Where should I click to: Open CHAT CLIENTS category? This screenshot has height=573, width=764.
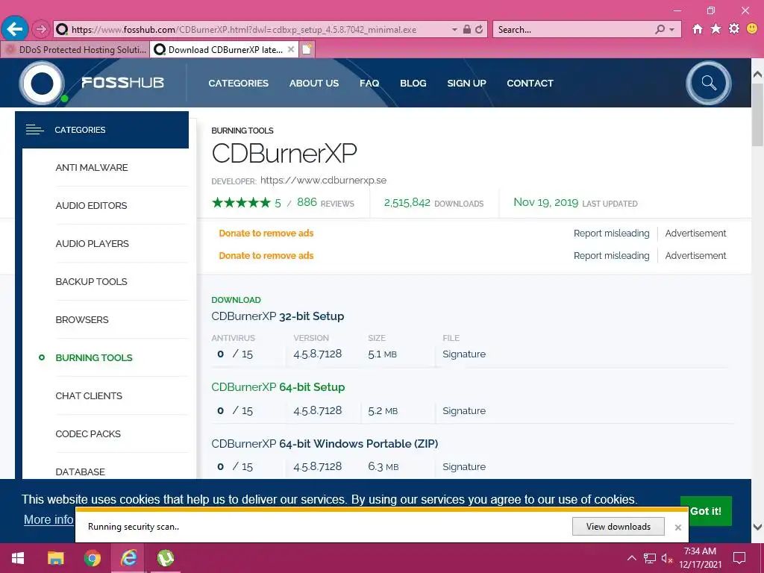89,395
